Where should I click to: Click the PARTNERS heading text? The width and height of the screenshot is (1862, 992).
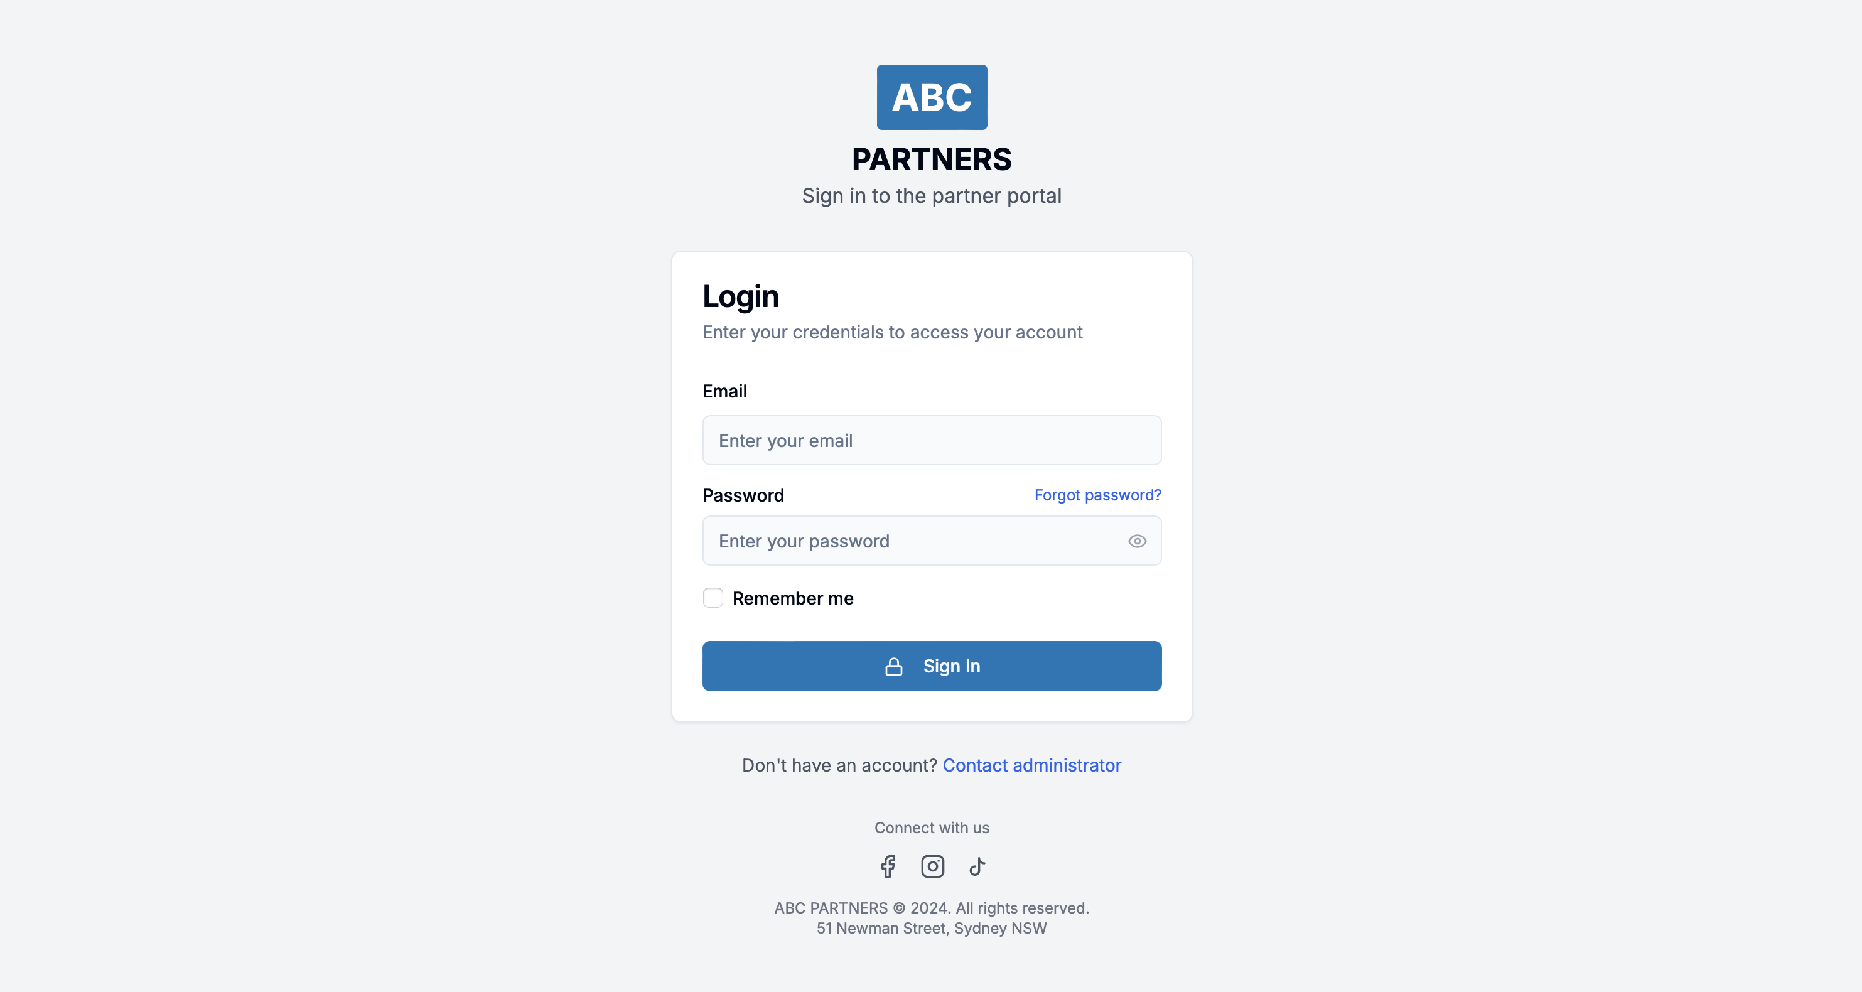[x=932, y=160]
